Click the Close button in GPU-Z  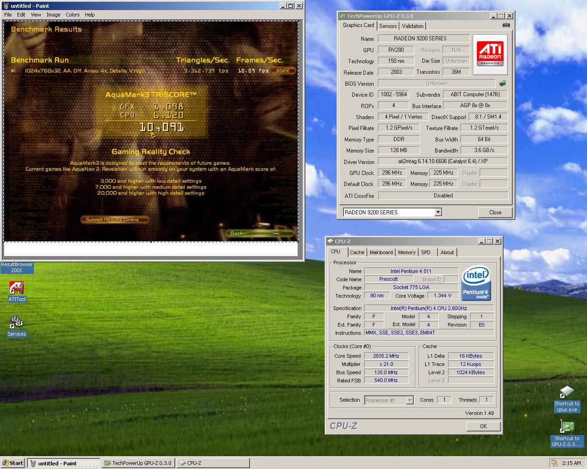pyautogui.click(x=495, y=213)
